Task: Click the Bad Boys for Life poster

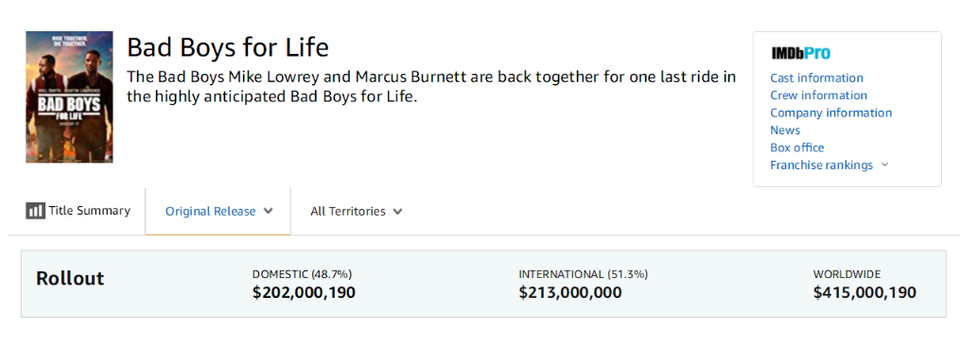Action: 69,97
